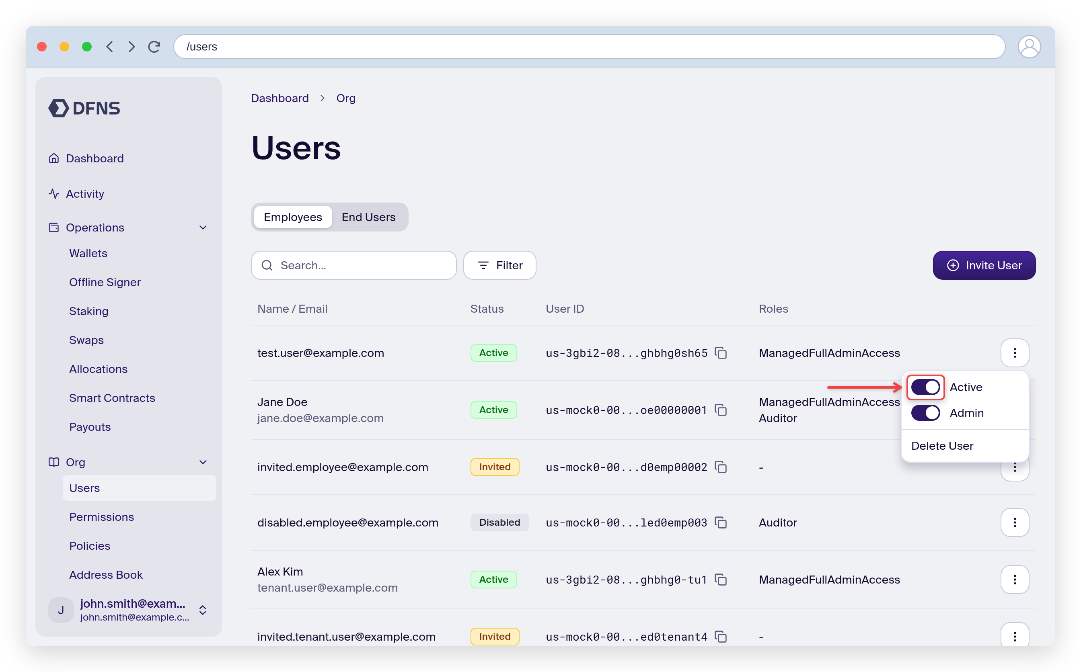This screenshot has width=1081, height=672.
Task: Click Operations section label
Action: click(95, 227)
